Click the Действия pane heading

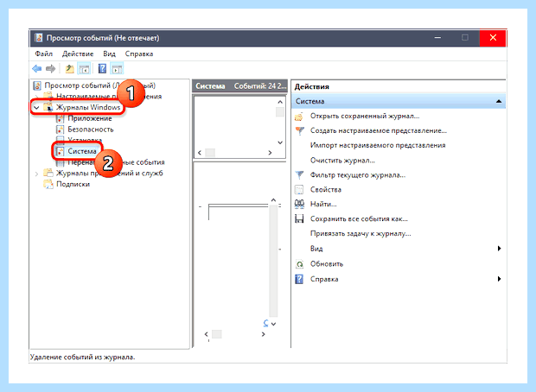tap(311, 86)
